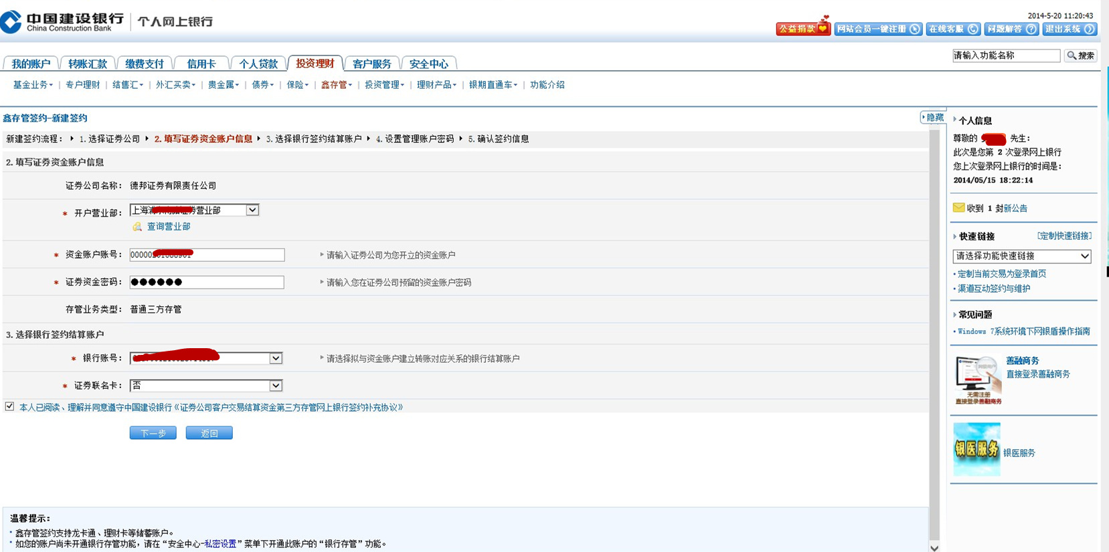Switch to 投资理财 tab
The width and height of the screenshot is (1109, 552).
(x=315, y=63)
